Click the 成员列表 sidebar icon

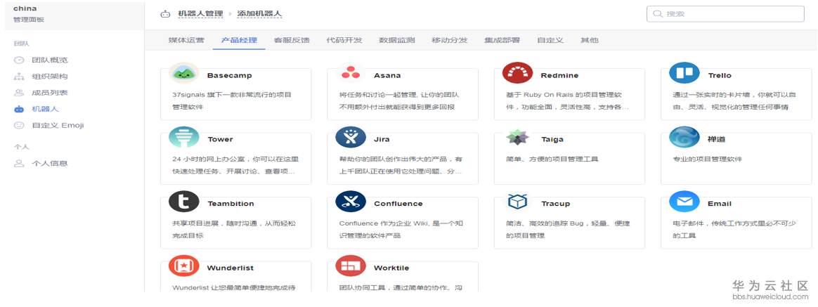coord(19,93)
